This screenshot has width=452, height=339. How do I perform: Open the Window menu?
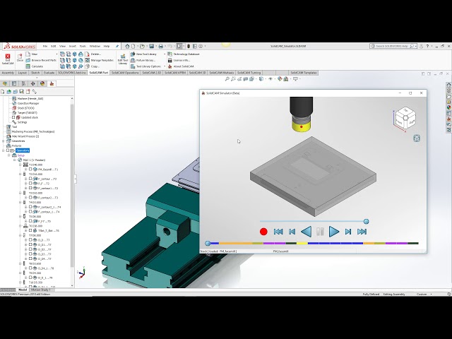click(x=95, y=46)
